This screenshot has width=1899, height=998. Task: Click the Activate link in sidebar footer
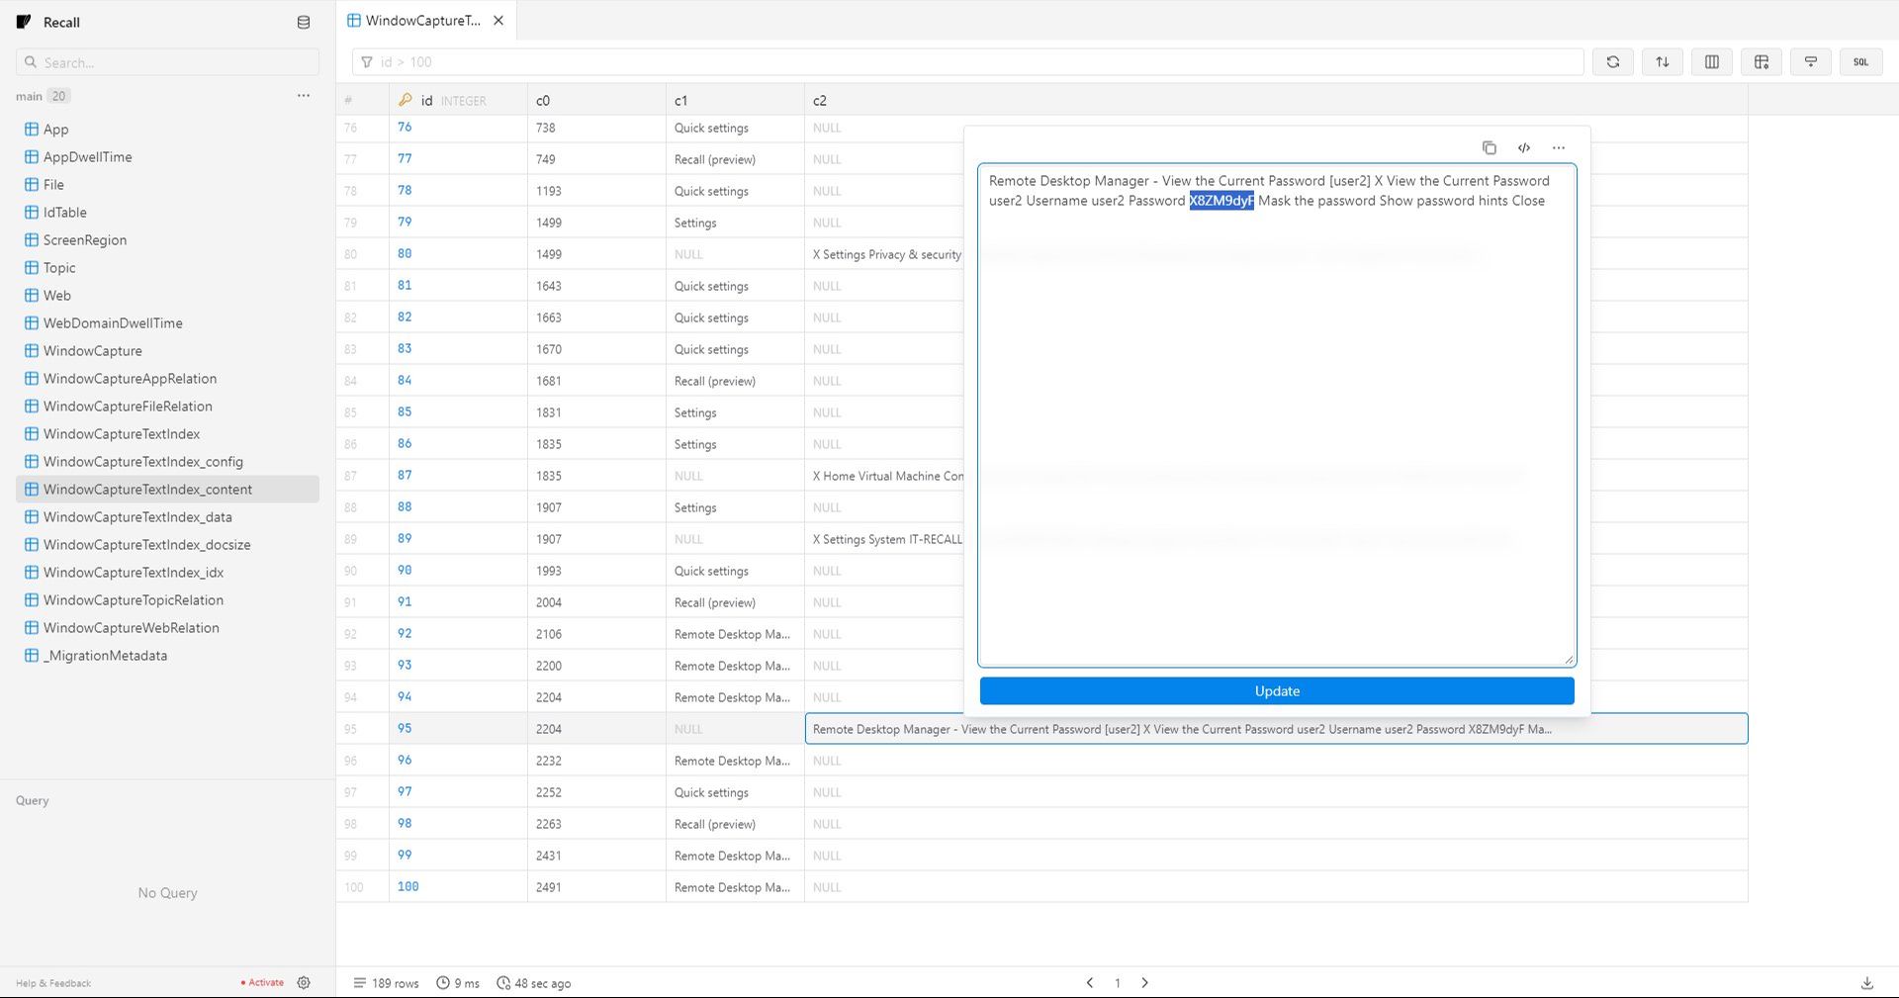click(x=265, y=982)
